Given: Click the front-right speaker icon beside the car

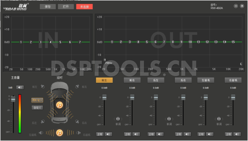Looking at the screenshot, I should [x=77, y=87].
